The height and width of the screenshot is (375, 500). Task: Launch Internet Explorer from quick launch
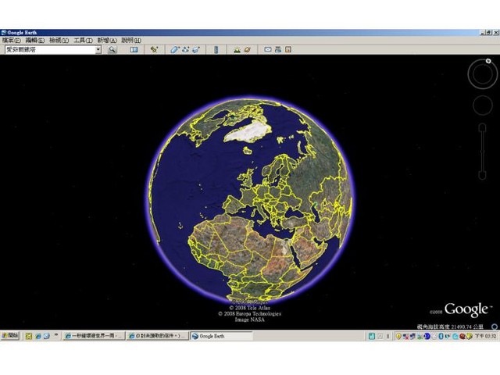tap(38, 336)
